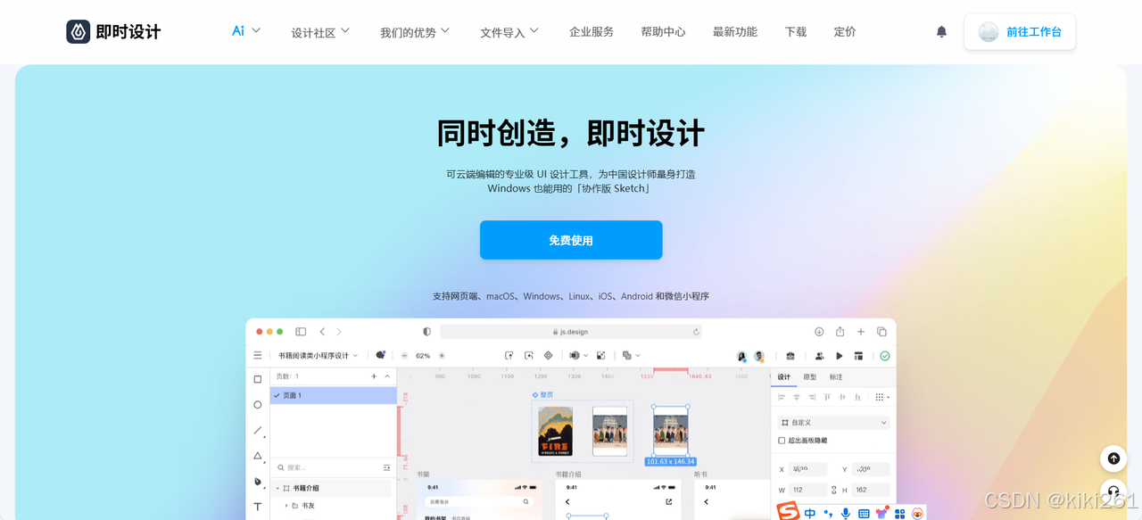Viewport: 1142px width, 520px height.
Task: Select the Ellipse tool
Action: click(x=258, y=405)
